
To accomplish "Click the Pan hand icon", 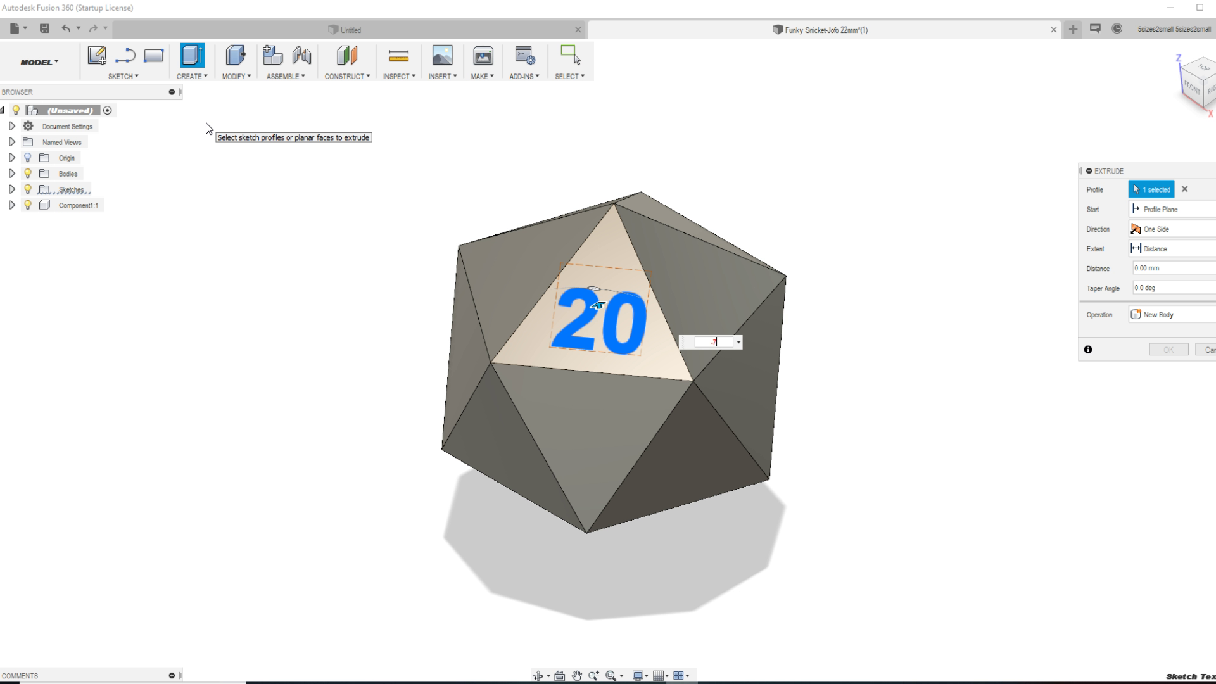I will tap(576, 676).
